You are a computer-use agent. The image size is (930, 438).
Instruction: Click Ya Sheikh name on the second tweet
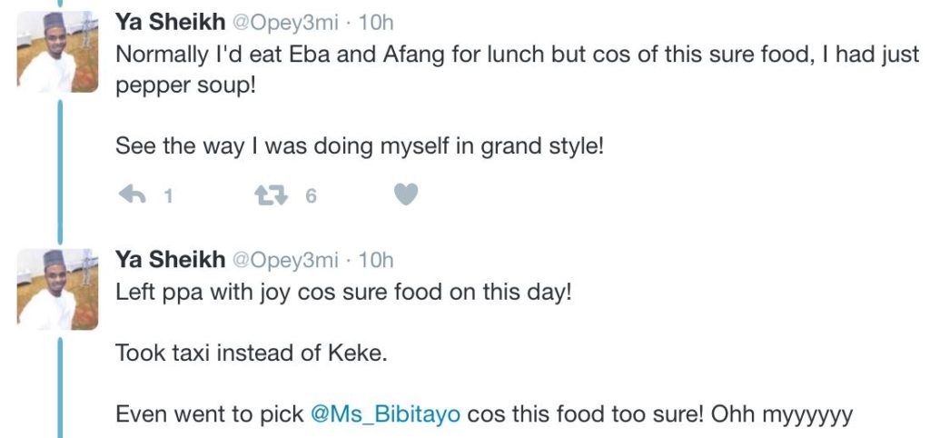(x=170, y=261)
